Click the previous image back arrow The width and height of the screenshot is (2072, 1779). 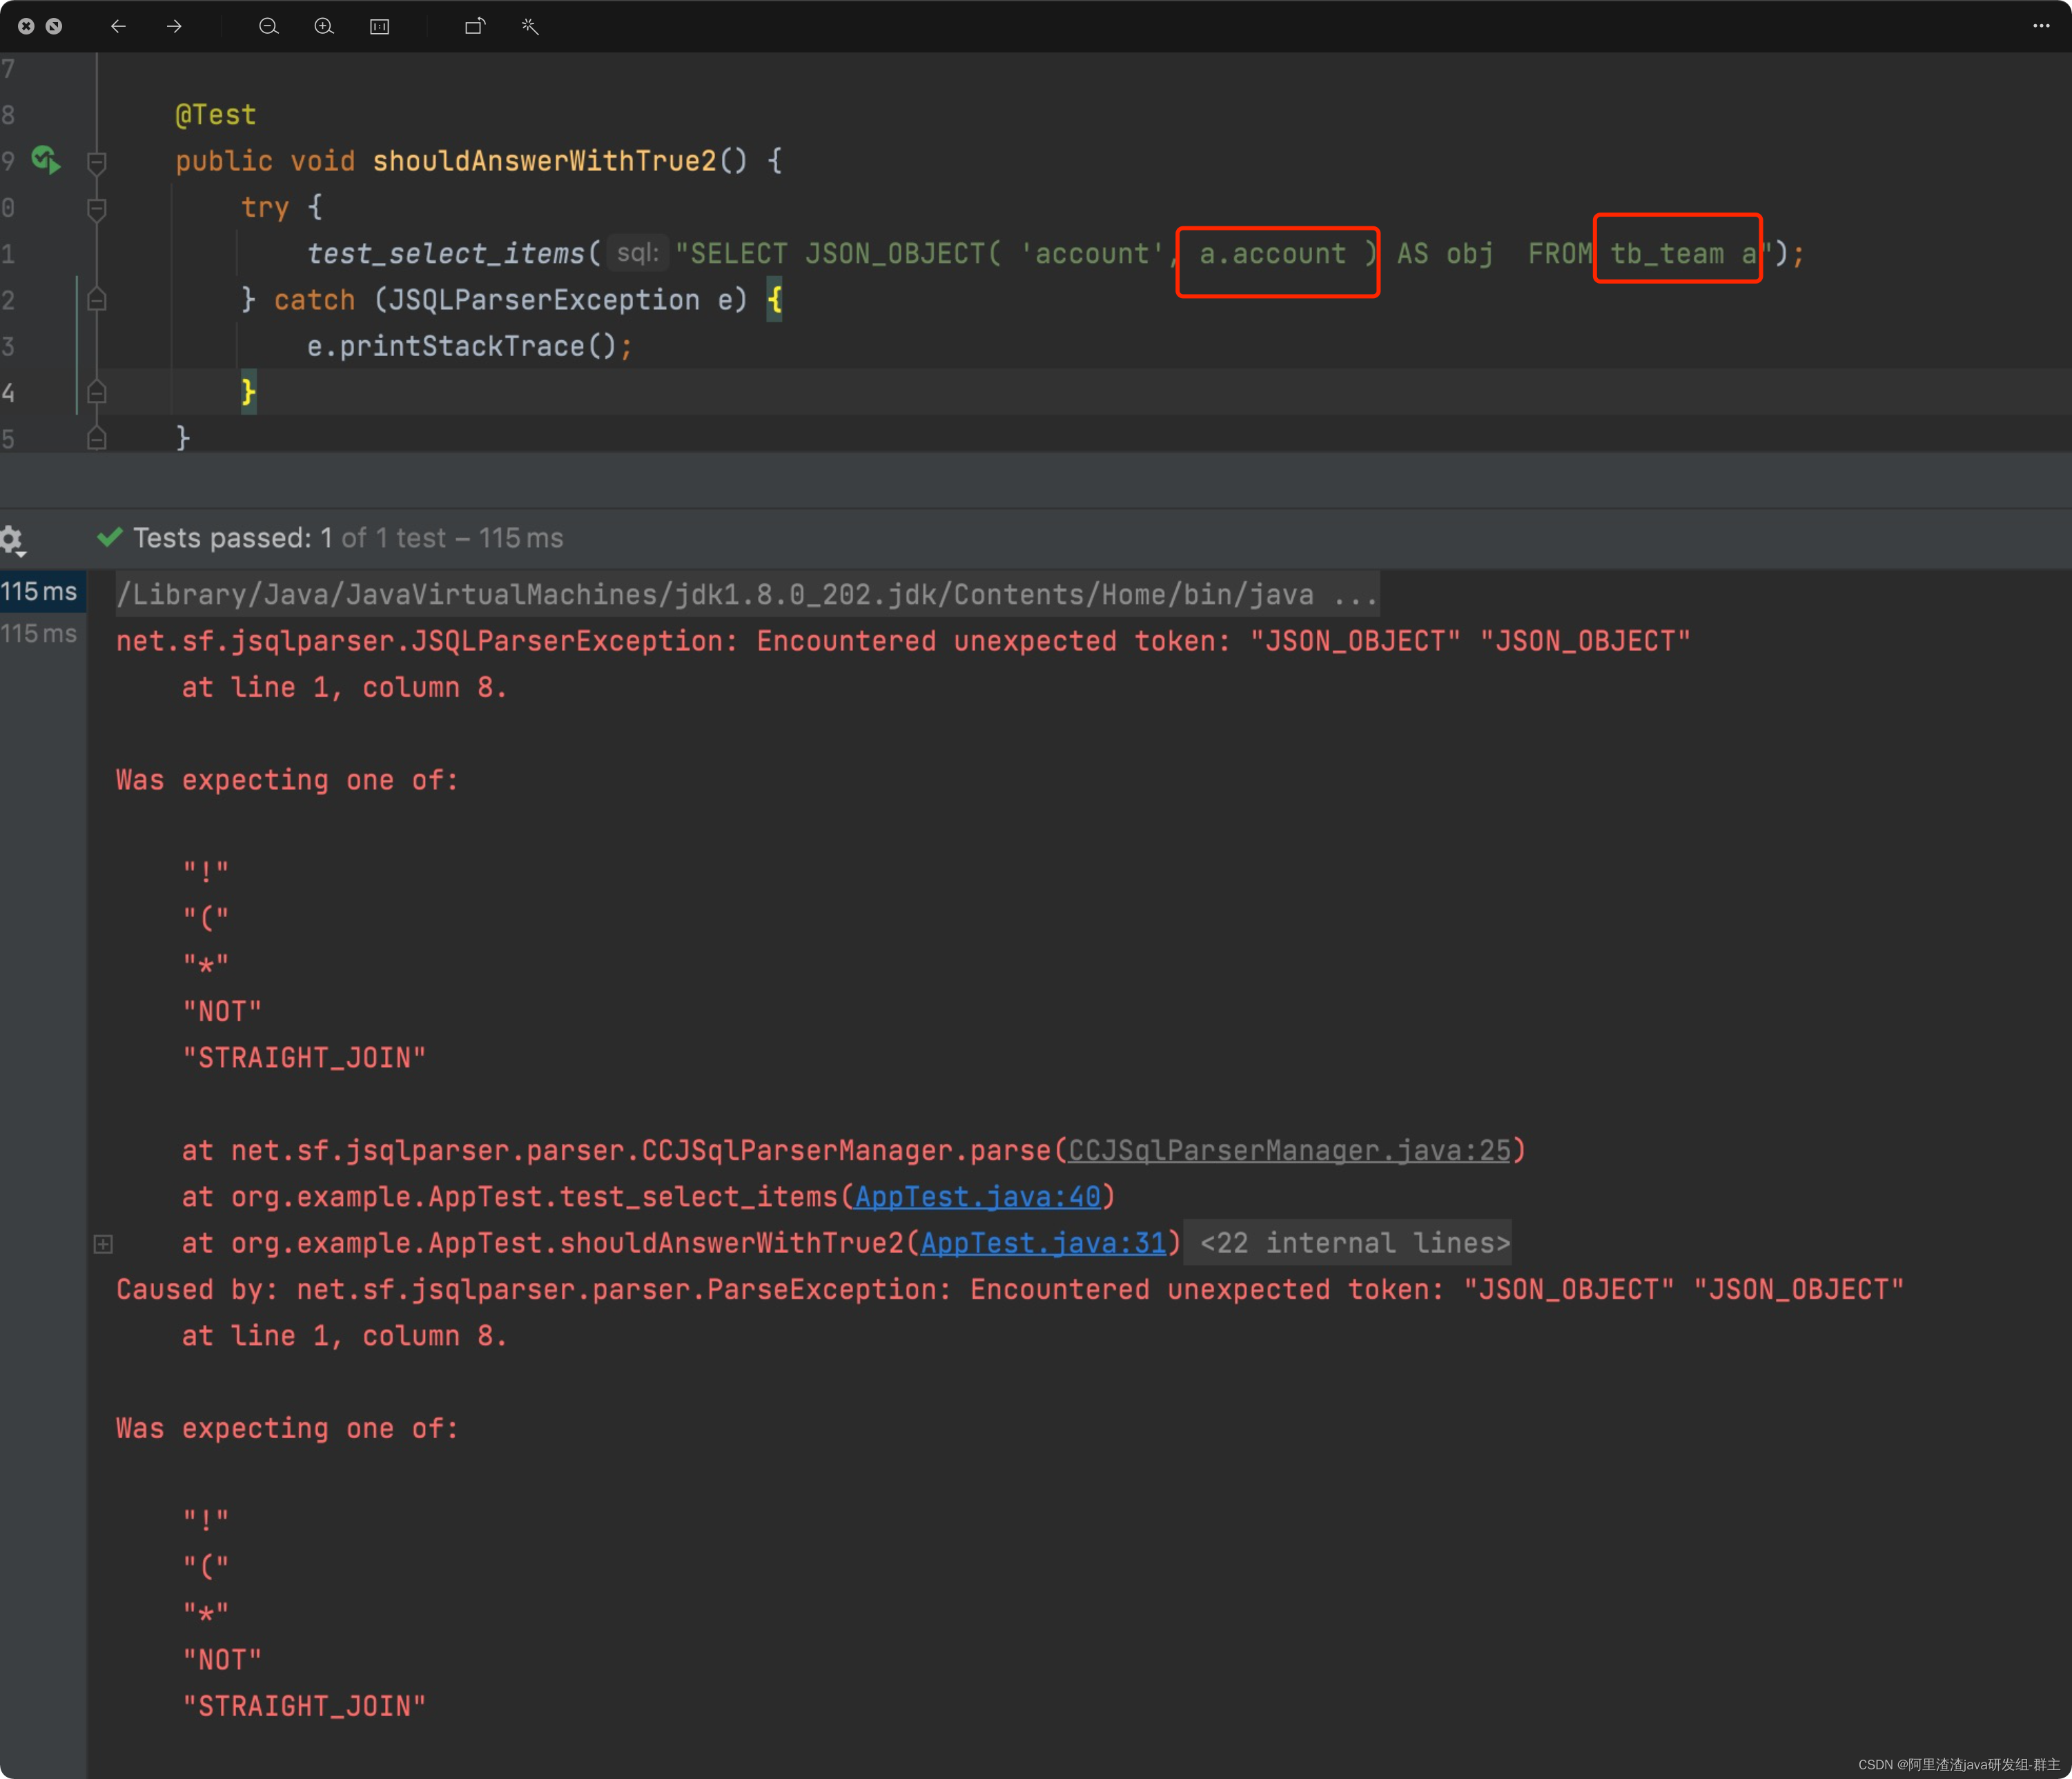tap(118, 27)
